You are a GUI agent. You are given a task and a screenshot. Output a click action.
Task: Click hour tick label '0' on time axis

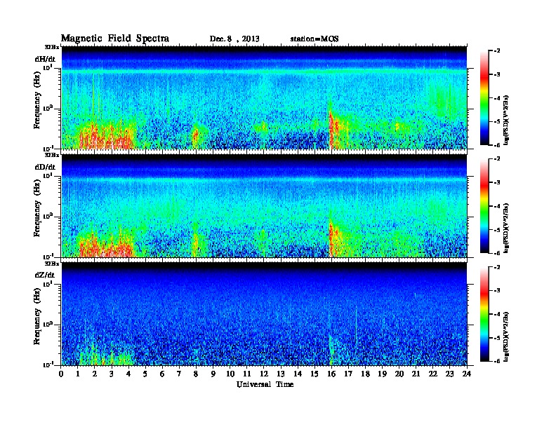(x=61, y=374)
